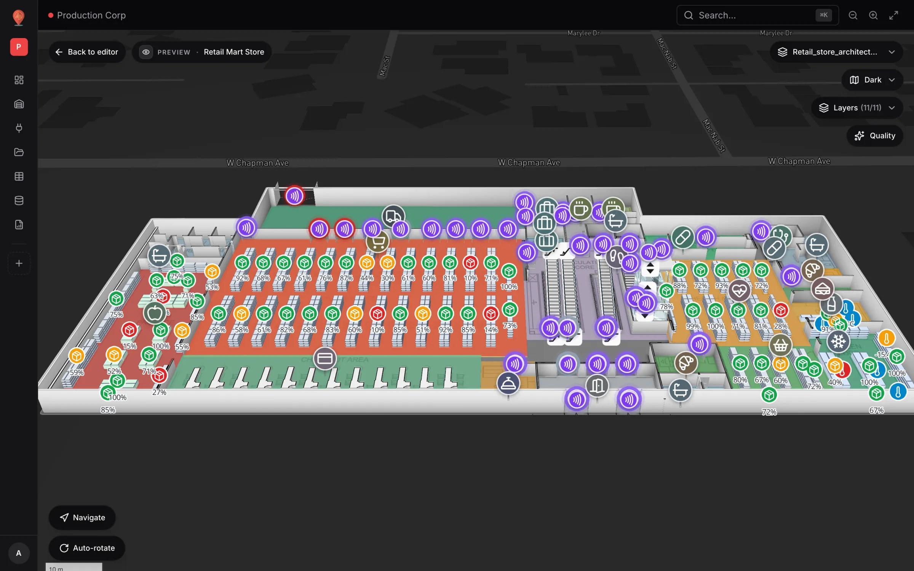Click the snowflake frozen section marker

tap(838, 341)
